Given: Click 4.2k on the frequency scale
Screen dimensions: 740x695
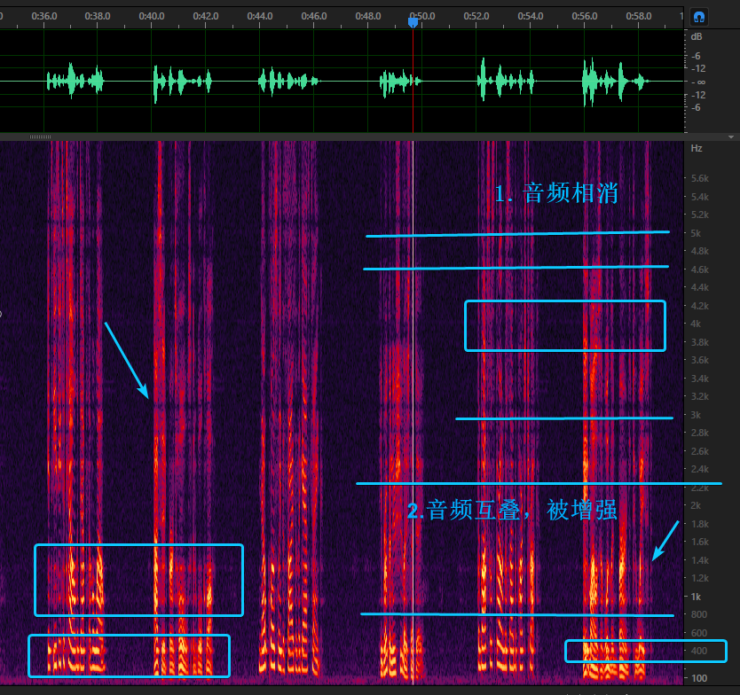Looking at the screenshot, I should click(700, 306).
